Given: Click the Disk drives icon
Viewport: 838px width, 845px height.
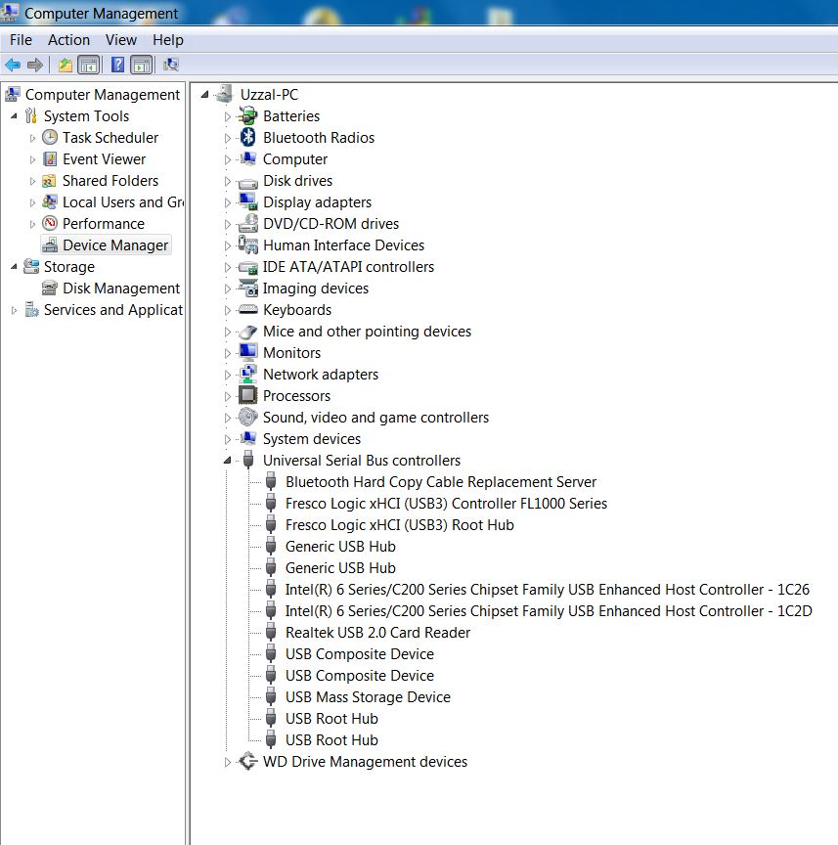Looking at the screenshot, I should point(248,182).
